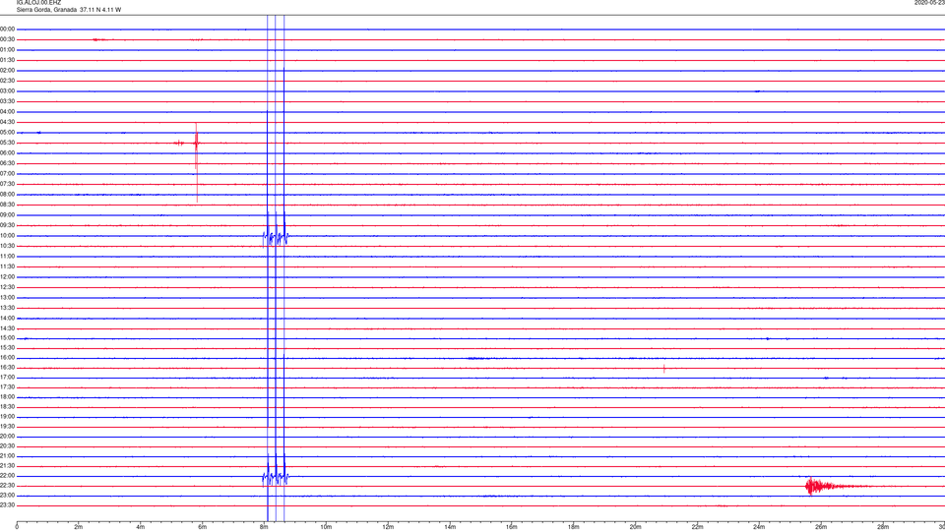
Task: Click the small red burst on 00:30 trace
Action: coord(99,39)
